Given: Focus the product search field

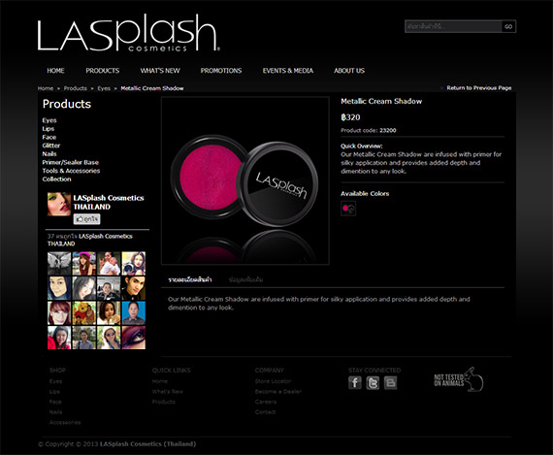Looking at the screenshot, I should (x=453, y=26).
